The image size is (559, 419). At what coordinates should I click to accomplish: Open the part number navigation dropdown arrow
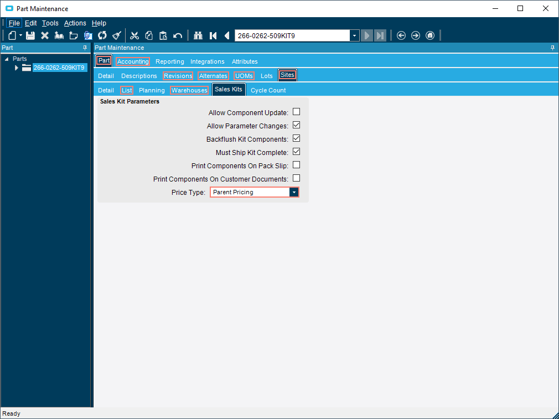pos(354,35)
